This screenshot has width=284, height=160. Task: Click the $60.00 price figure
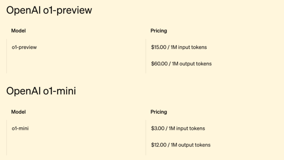click(159, 64)
